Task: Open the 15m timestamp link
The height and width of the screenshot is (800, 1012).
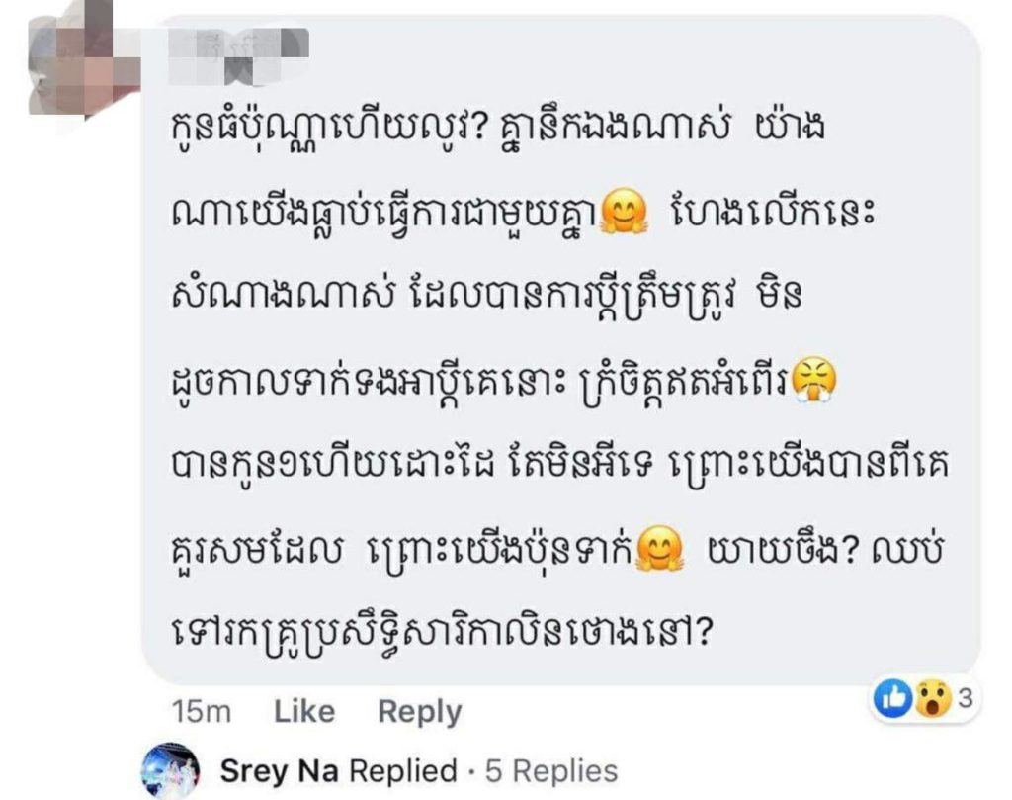Action: [202, 712]
